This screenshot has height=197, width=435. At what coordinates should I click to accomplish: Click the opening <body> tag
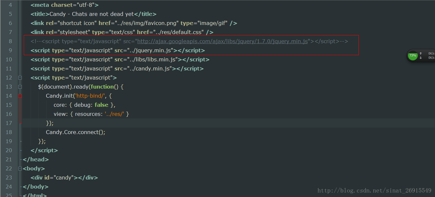pos(34,168)
